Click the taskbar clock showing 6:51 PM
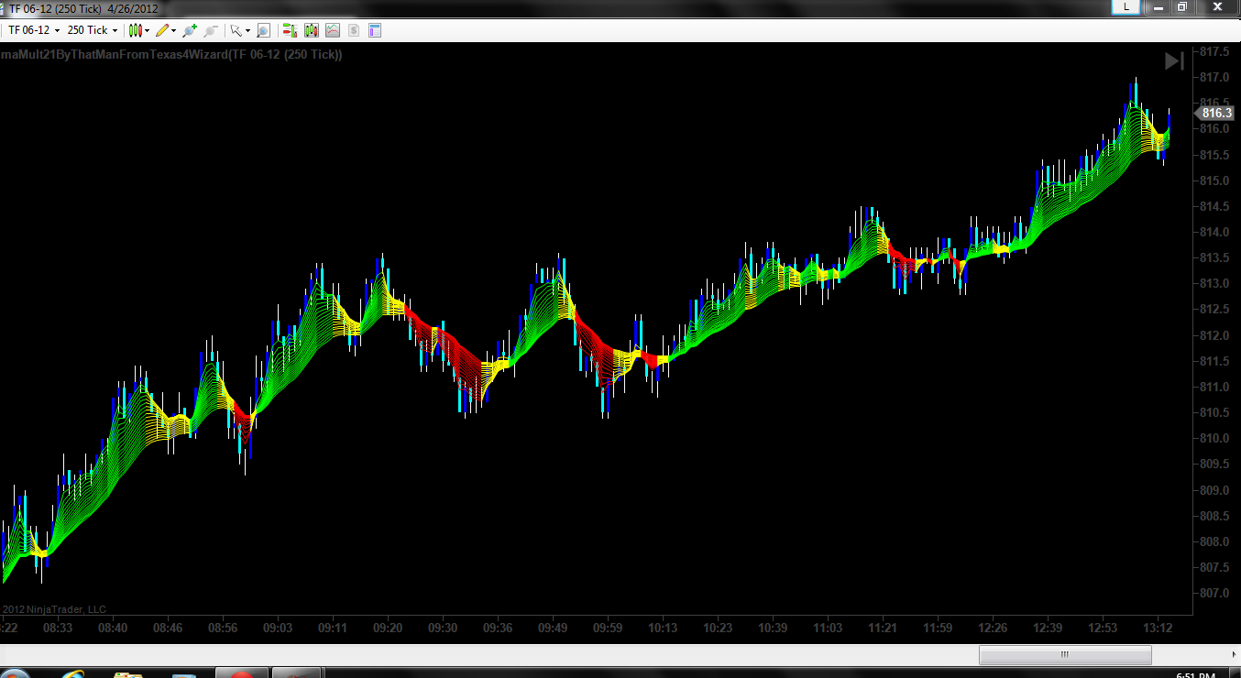Screen dimensions: 1241x678 (x=1198, y=674)
